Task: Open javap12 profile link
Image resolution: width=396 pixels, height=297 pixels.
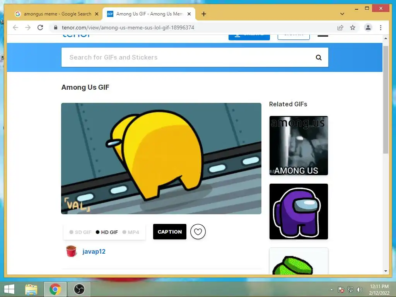Action: click(x=94, y=251)
